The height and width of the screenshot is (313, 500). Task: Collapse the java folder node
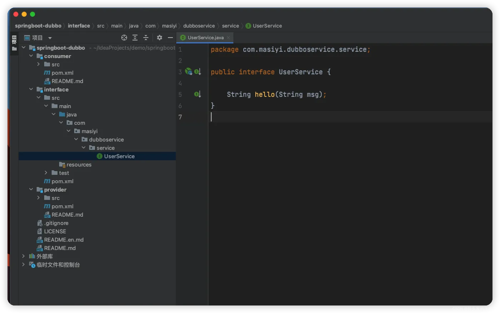(54, 114)
